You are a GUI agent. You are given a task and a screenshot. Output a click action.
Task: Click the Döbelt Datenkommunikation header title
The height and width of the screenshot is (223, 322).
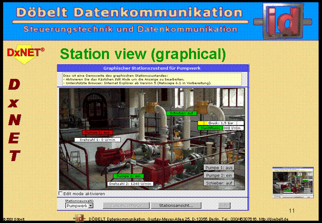[129, 12]
